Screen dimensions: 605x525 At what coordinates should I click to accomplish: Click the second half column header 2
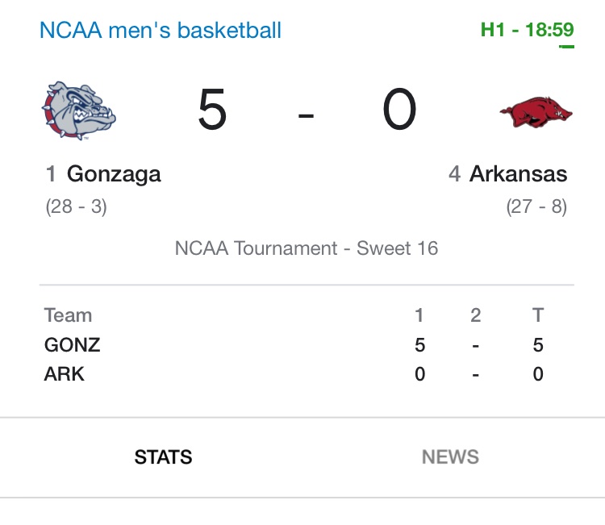coord(476,315)
